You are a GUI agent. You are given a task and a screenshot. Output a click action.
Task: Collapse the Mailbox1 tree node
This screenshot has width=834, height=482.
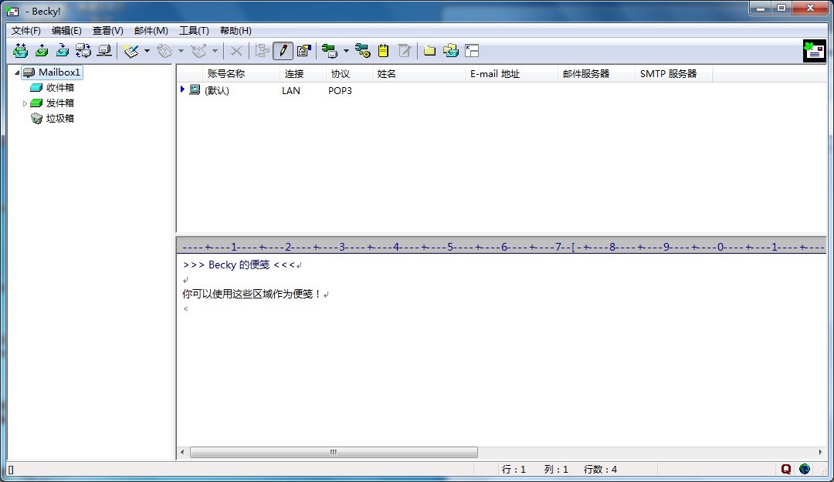pos(17,72)
